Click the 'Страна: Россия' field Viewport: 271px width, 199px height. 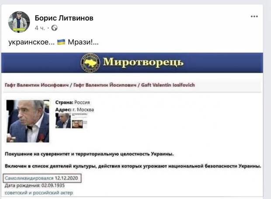point(73,103)
